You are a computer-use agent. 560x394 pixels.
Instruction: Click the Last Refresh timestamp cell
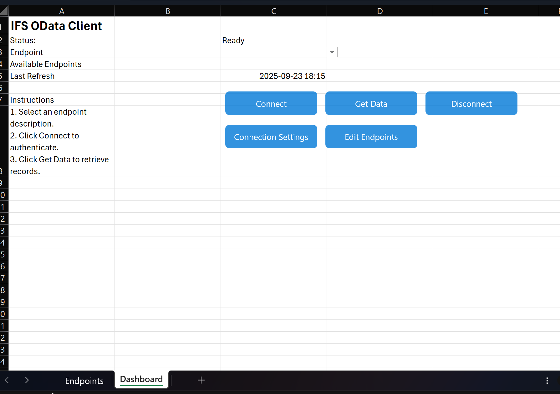(274, 76)
